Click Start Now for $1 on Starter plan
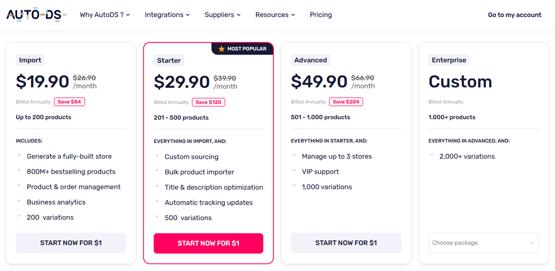The width and height of the screenshot is (555, 271). tap(208, 243)
